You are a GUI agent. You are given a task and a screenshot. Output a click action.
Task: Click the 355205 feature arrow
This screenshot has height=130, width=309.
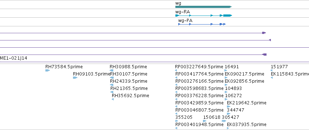pos(176,121)
